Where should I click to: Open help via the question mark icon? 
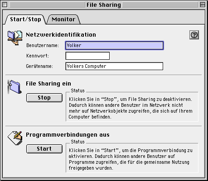click(194, 35)
